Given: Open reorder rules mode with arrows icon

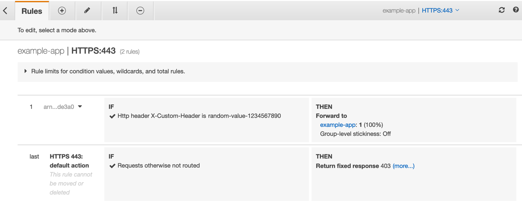Looking at the screenshot, I should (x=115, y=11).
